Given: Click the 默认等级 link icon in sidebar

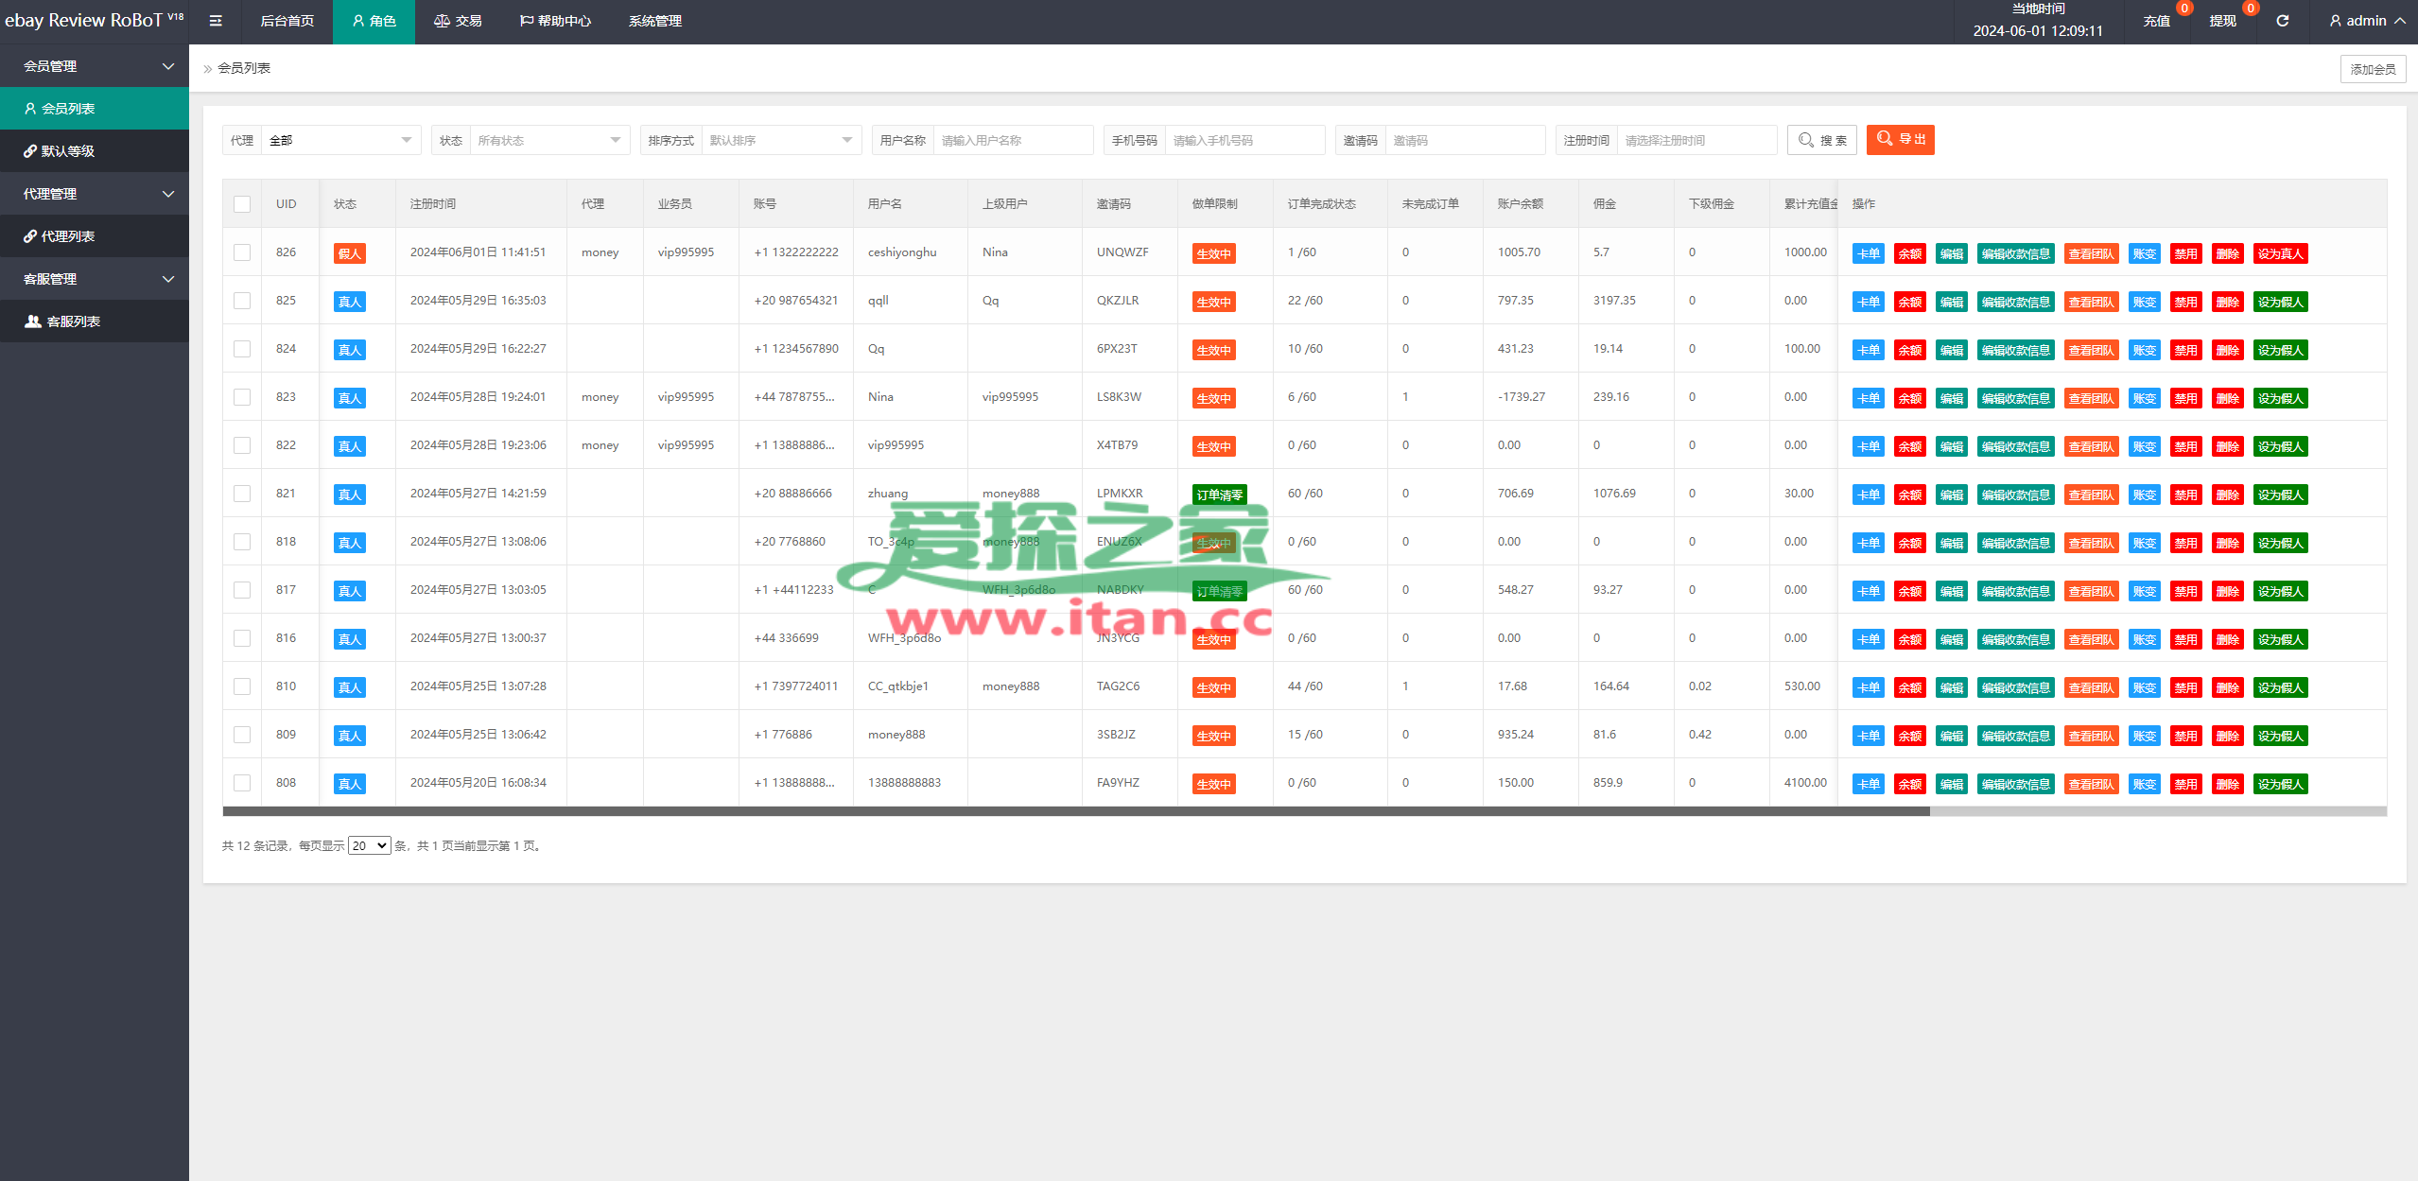Looking at the screenshot, I should [x=30, y=151].
